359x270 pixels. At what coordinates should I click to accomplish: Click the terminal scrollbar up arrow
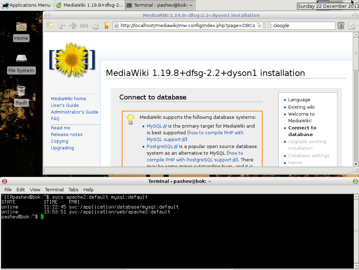coord(356,197)
